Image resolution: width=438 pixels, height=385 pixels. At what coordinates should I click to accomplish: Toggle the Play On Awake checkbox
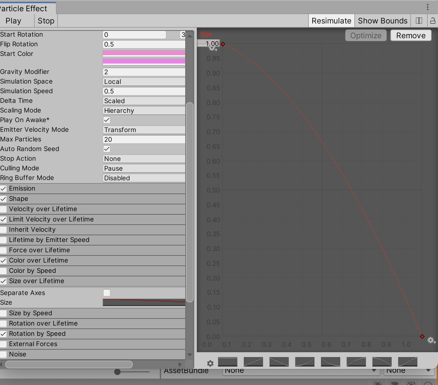tap(106, 120)
